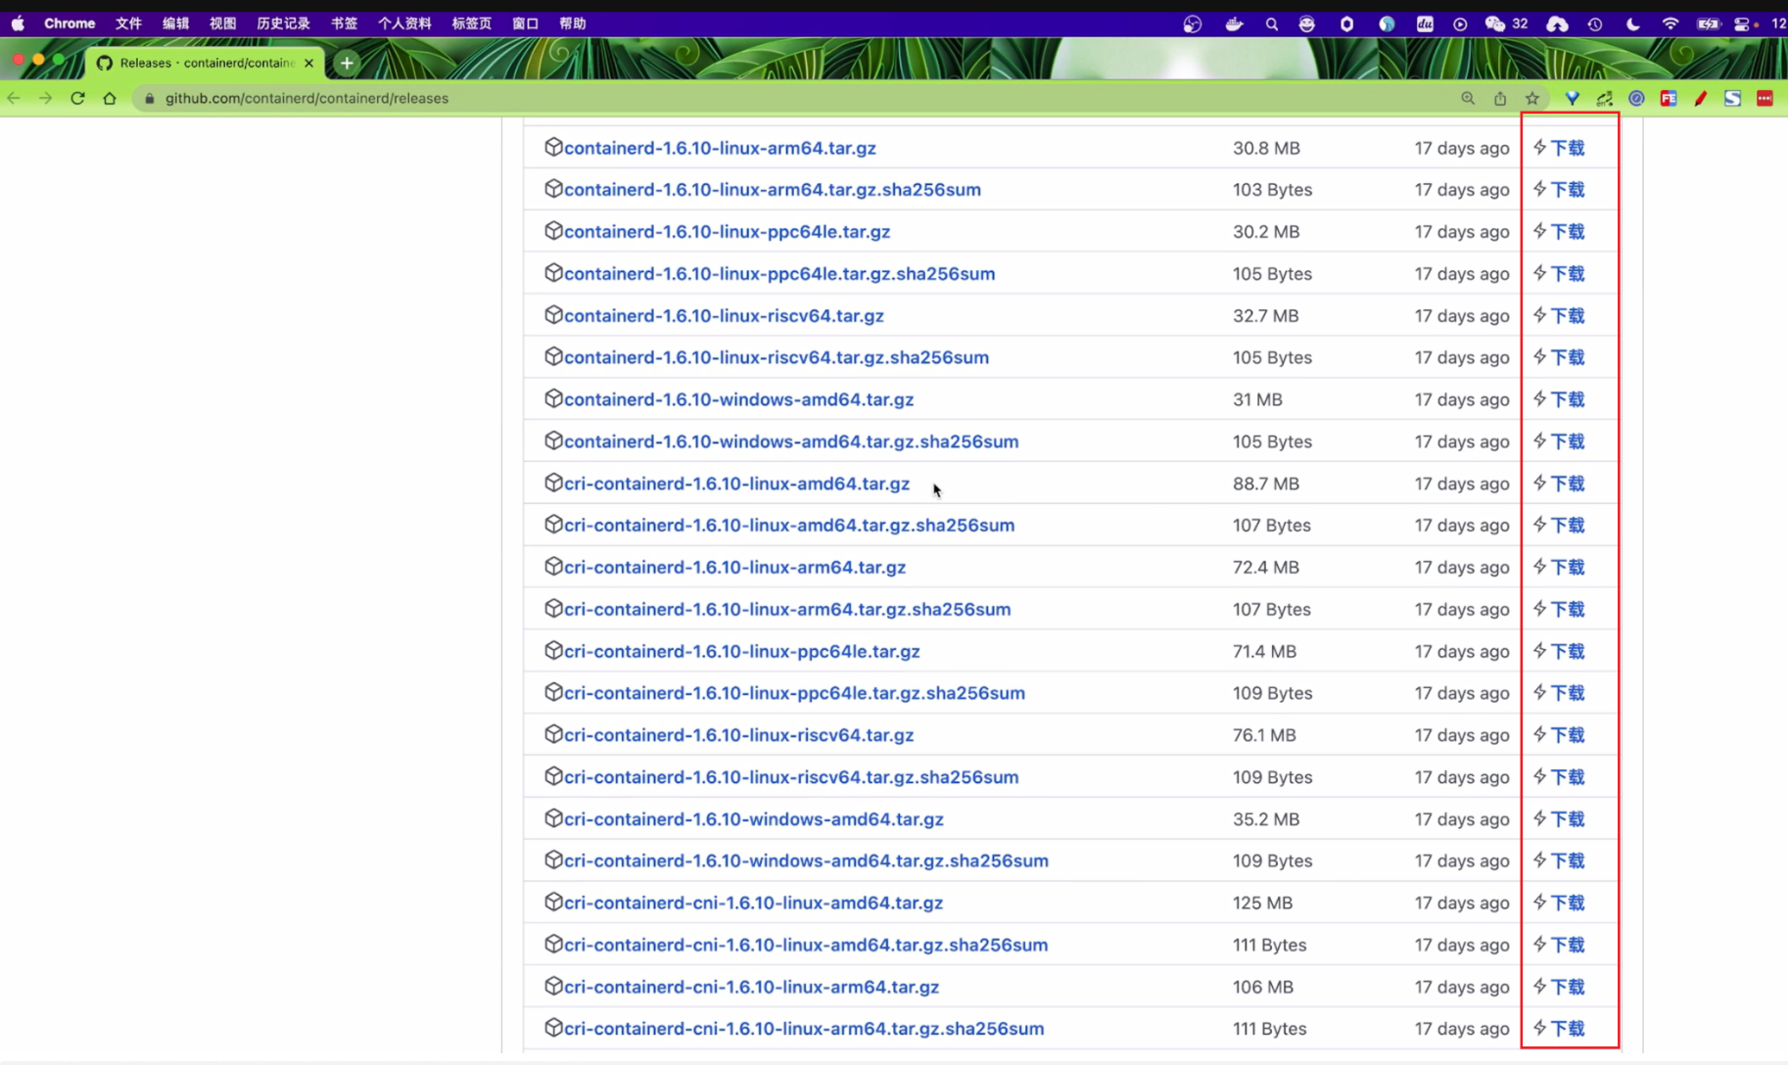Viewport: 1788px width, 1065px height.
Task: Open the 编辑 menu
Action: click(175, 23)
